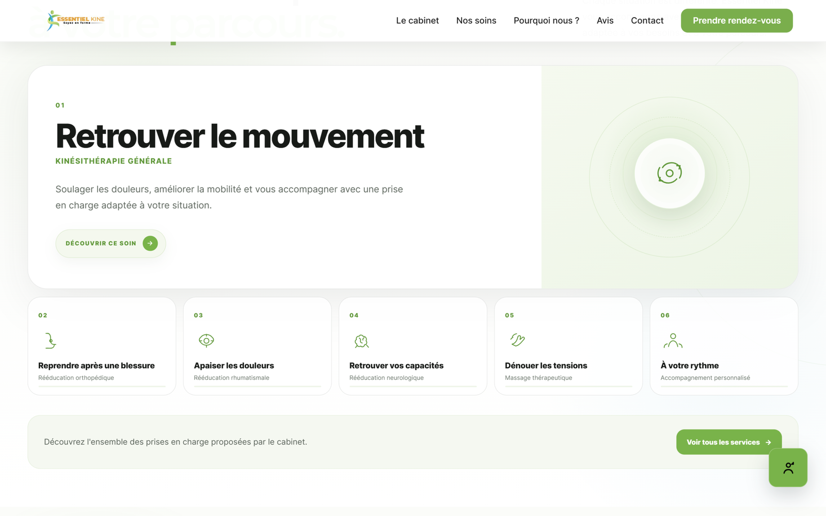Click arrow in Voir tous les services
The width and height of the screenshot is (826, 516).
(x=768, y=442)
